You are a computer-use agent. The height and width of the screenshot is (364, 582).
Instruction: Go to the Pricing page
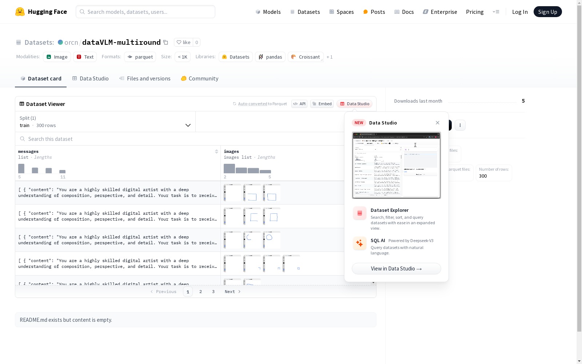pyautogui.click(x=475, y=12)
